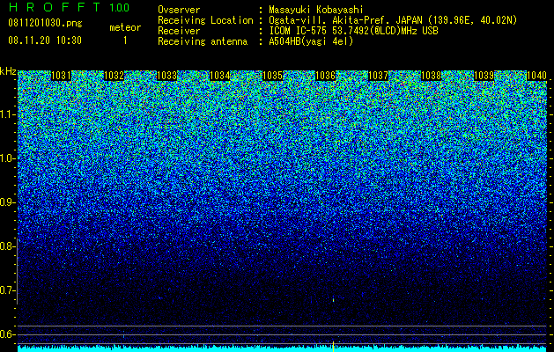Click the meteor count value

[x=125, y=40]
